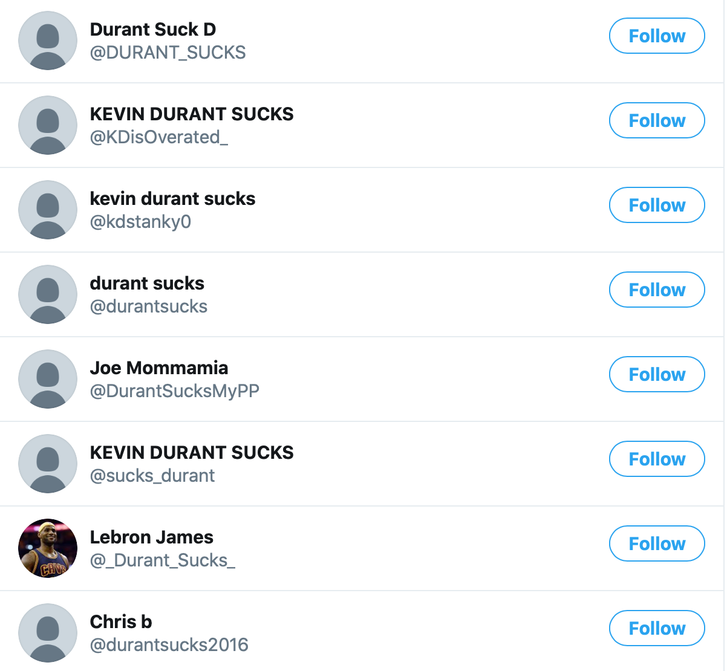
Task: Click avatar of @sucks_durant account
Action: tap(48, 464)
